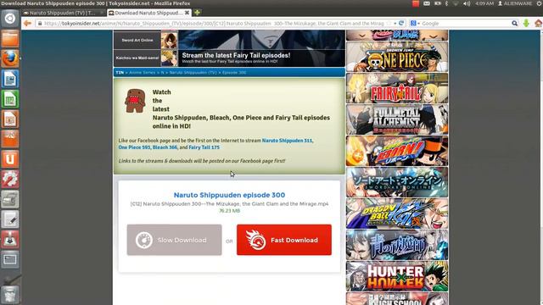Launch LibreOffice Writer from the dock
The image size is (543, 305).
(9, 79)
